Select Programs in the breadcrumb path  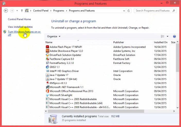(x=59, y=11)
